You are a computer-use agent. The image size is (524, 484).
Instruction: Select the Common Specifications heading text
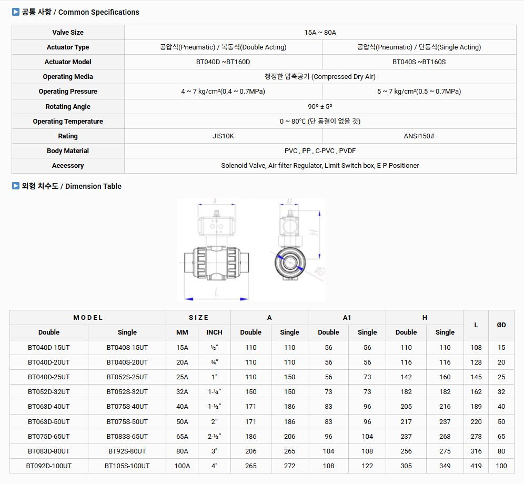tap(80, 12)
